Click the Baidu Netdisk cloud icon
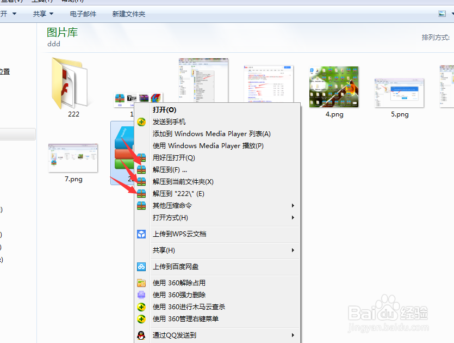The width and height of the screenshot is (454, 343). (141, 266)
